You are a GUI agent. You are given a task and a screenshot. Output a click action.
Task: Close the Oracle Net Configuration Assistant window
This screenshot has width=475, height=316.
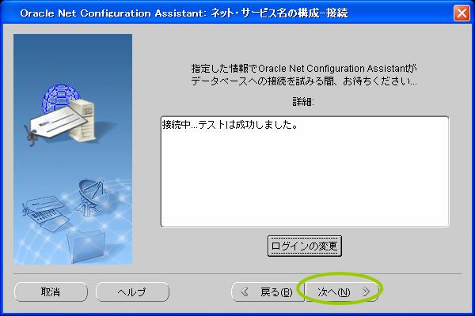point(462,13)
